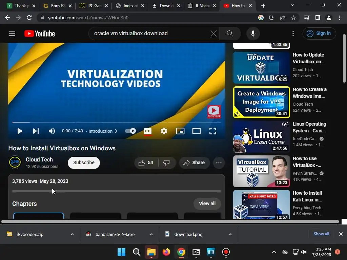Open File Explorer from taskbar
347x260 pixels.
(x=151, y=252)
